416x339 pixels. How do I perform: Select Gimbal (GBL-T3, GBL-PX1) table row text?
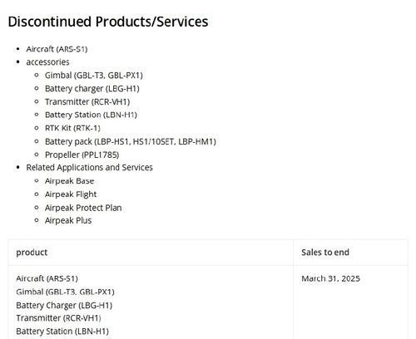click(x=65, y=292)
